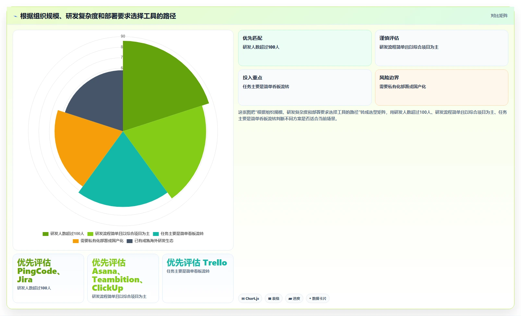Screen dimensions: 521x316
Task: Open the 优先匹配 card
Action: tap(305, 48)
